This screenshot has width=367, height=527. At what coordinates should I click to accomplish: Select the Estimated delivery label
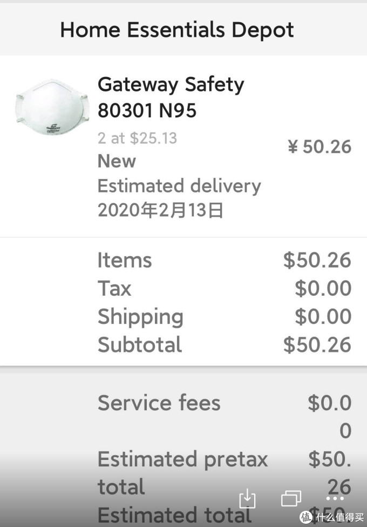[x=179, y=186]
